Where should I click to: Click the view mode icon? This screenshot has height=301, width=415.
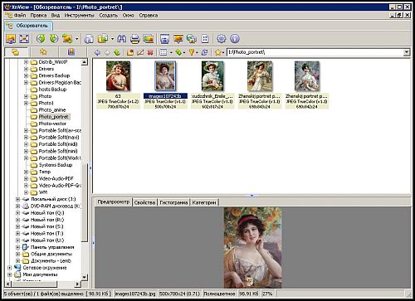[164, 52]
